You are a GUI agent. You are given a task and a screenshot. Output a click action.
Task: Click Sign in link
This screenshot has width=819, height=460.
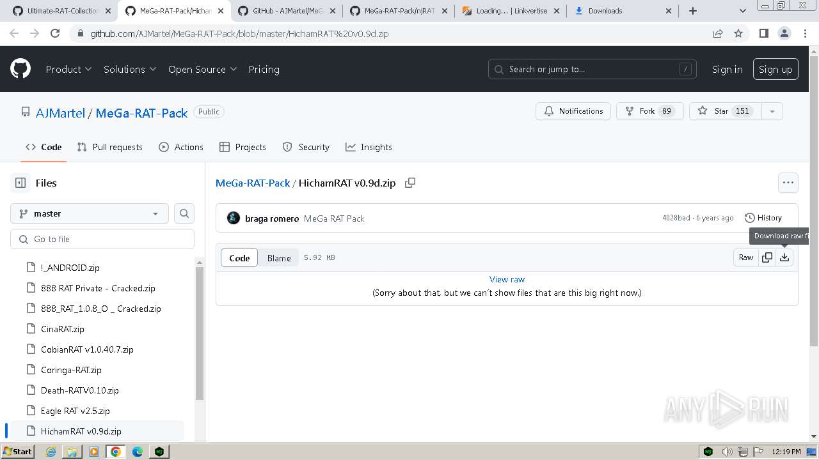(728, 69)
